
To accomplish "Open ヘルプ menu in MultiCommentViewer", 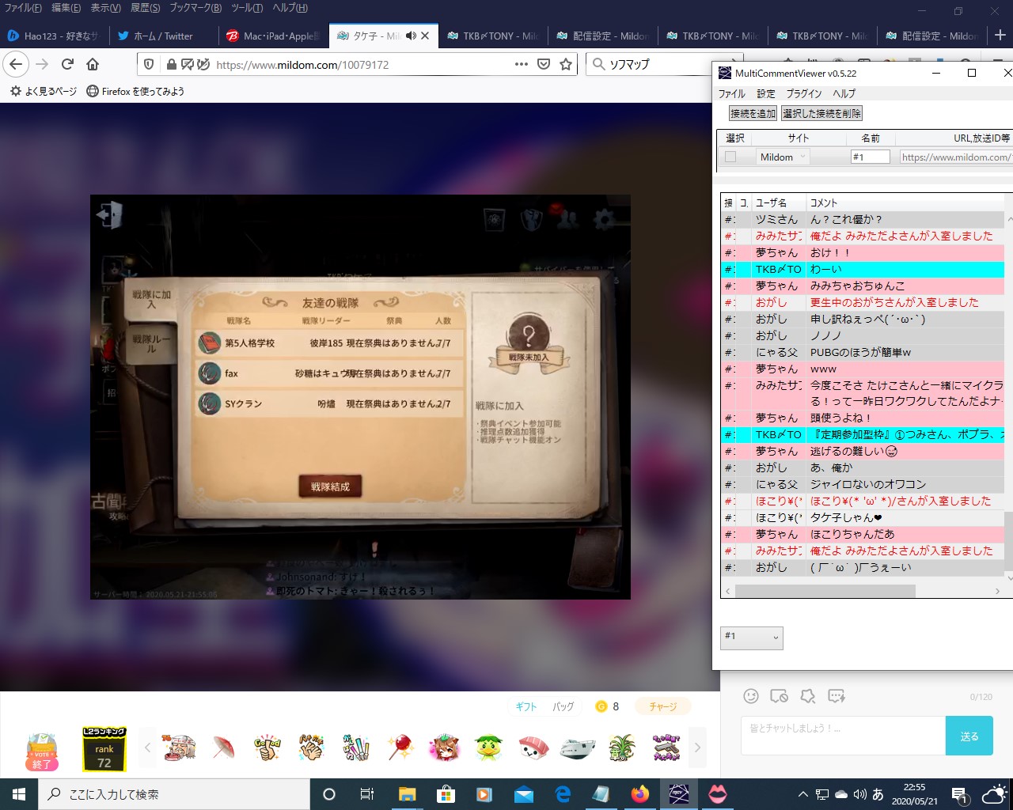I will point(844,93).
